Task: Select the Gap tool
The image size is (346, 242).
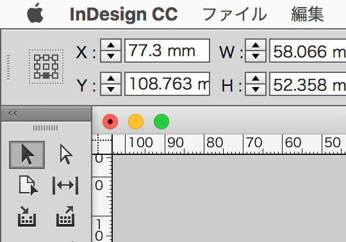Action: 65,186
